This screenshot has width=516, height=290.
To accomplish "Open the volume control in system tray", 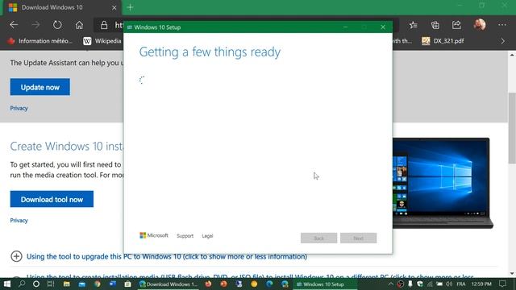I will click(x=449, y=284).
